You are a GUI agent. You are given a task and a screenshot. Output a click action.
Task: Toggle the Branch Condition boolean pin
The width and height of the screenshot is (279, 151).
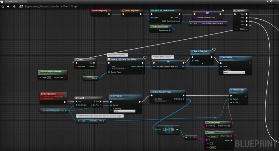pyautogui.click(x=76, y=66)
